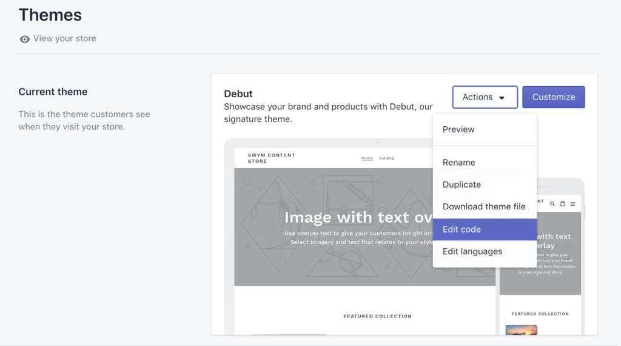
Task: Click the search icon in mobile preview
Action: pyautogui.click(x=552, y=204)
